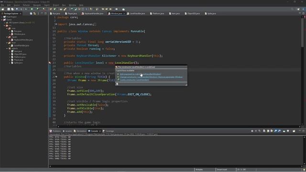The height and width of the screenshot is (172, 306).
Task: Close the Package Explorer view
Action: pos(21,13)
